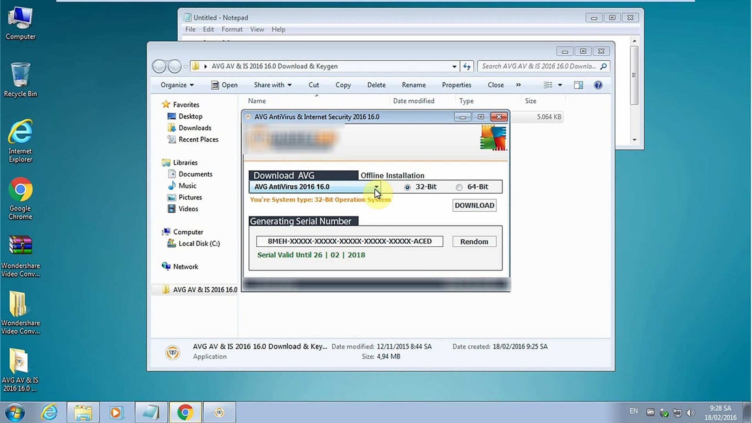Screen dimensions: 752x423
Task: Click the refresh arrows icon beside address bar
Action: pos(466,66)
